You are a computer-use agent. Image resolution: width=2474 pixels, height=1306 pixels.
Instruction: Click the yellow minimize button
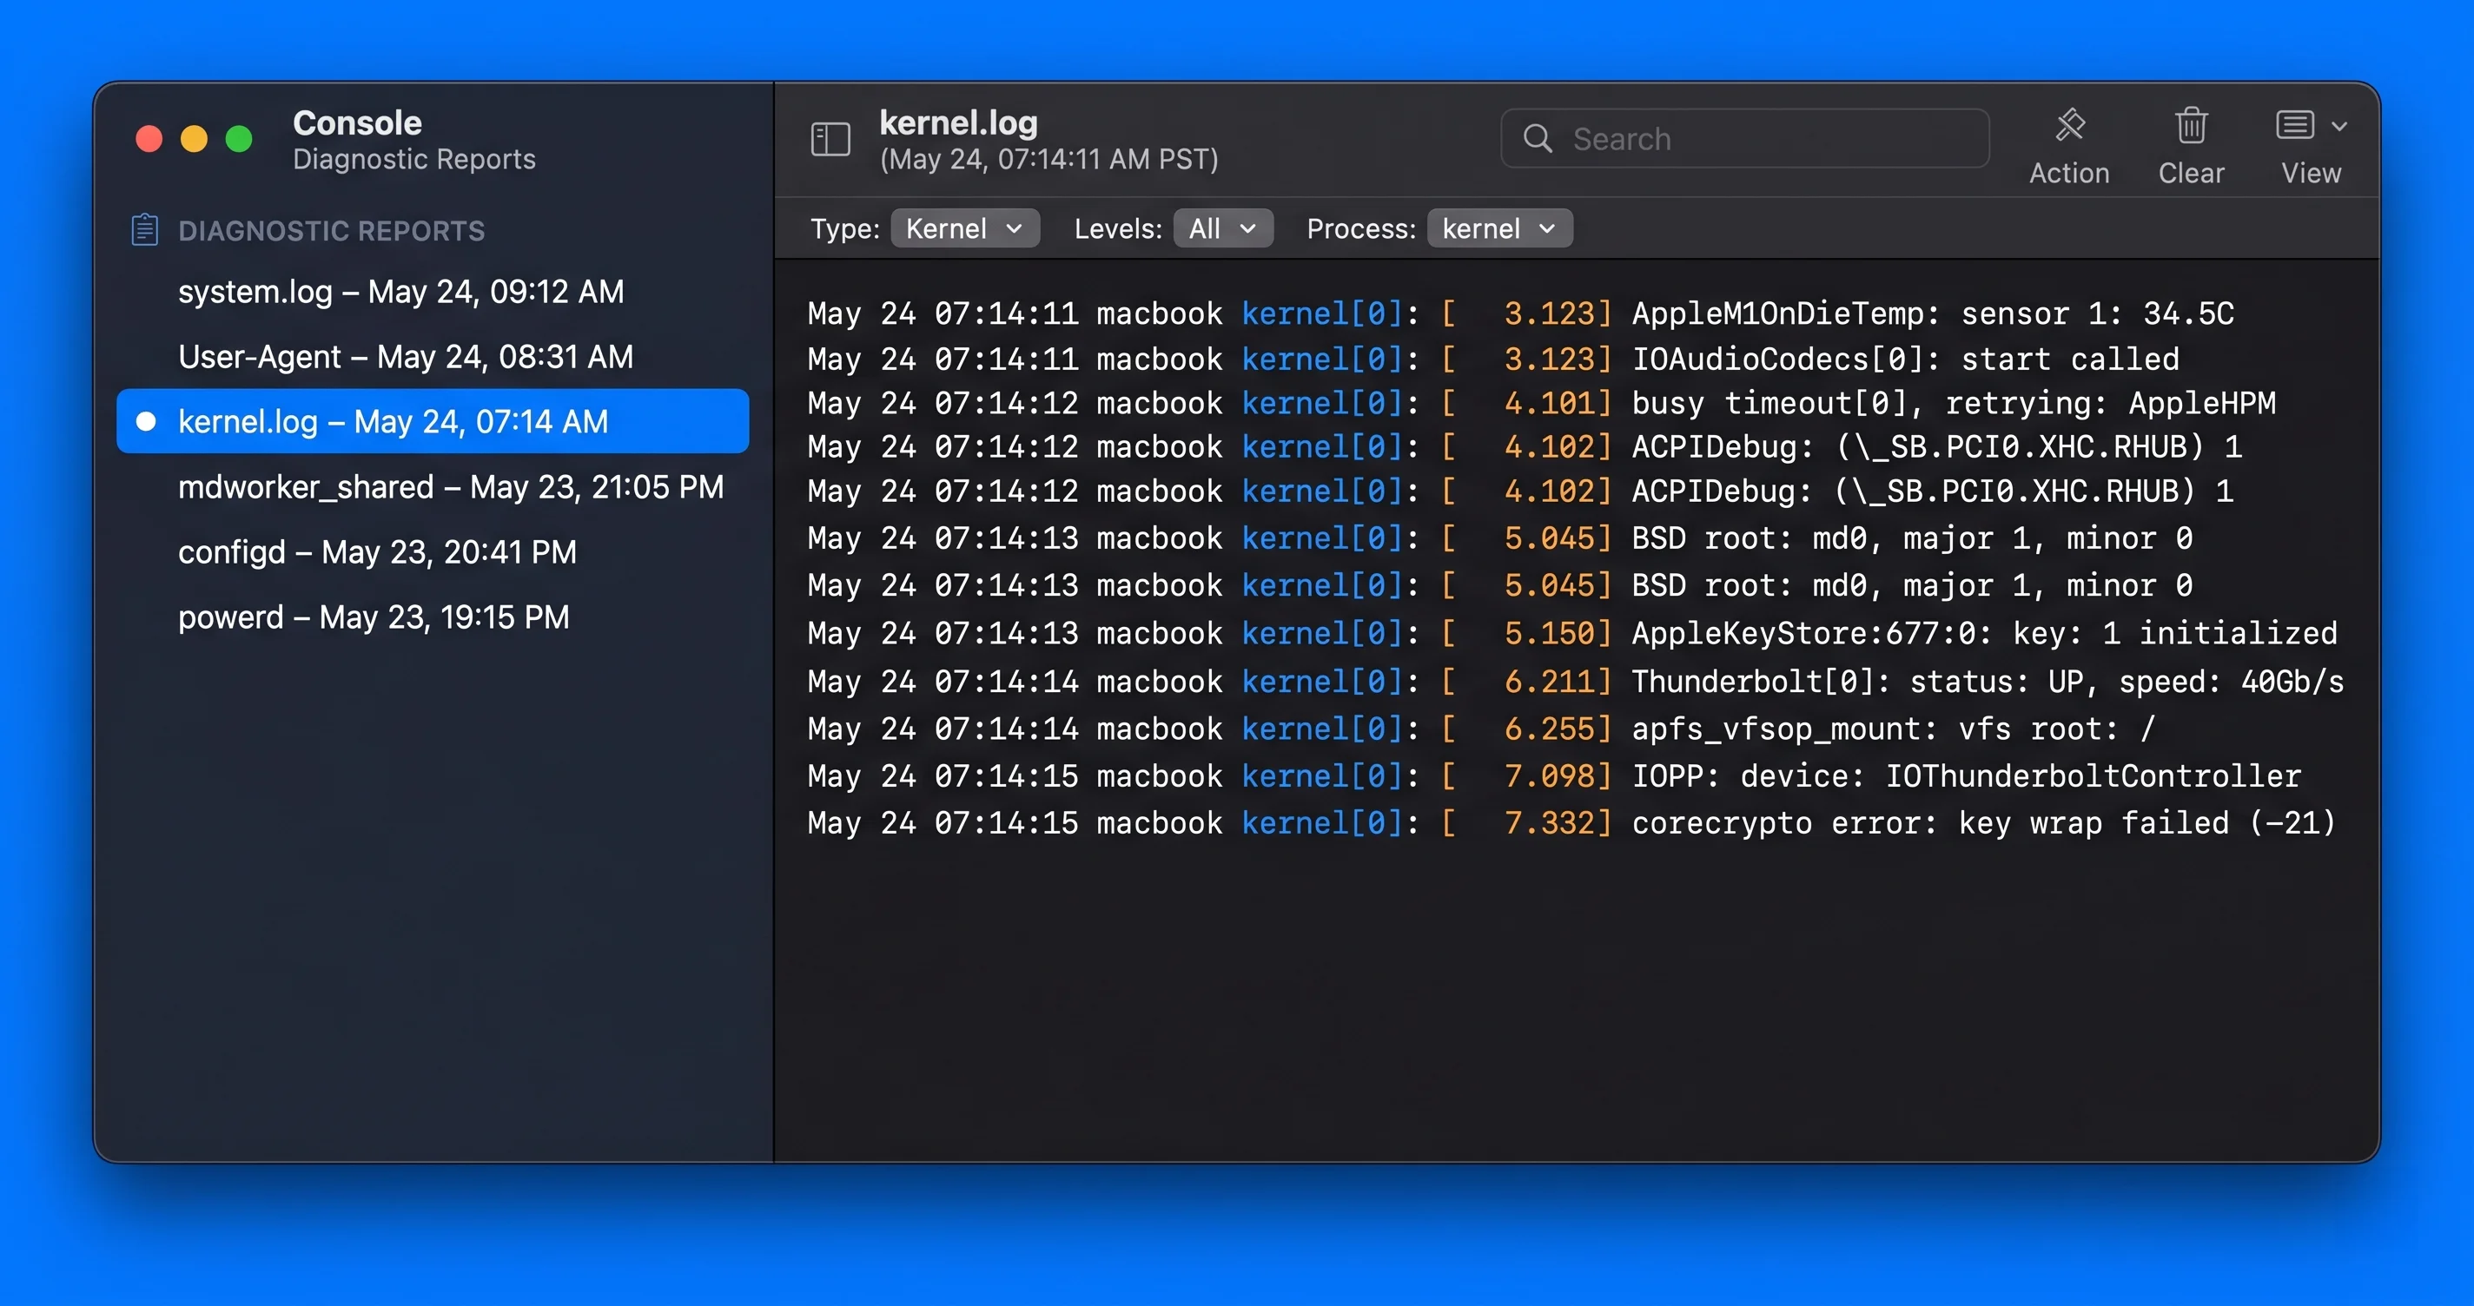coord(194,139)
